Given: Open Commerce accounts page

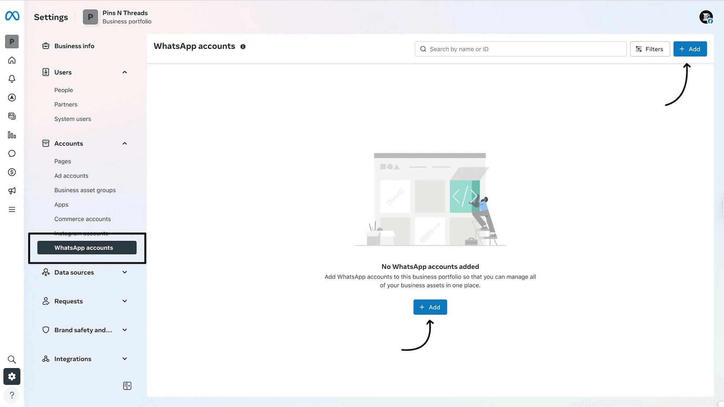Looking at the screenshot, I should point(83,219).
